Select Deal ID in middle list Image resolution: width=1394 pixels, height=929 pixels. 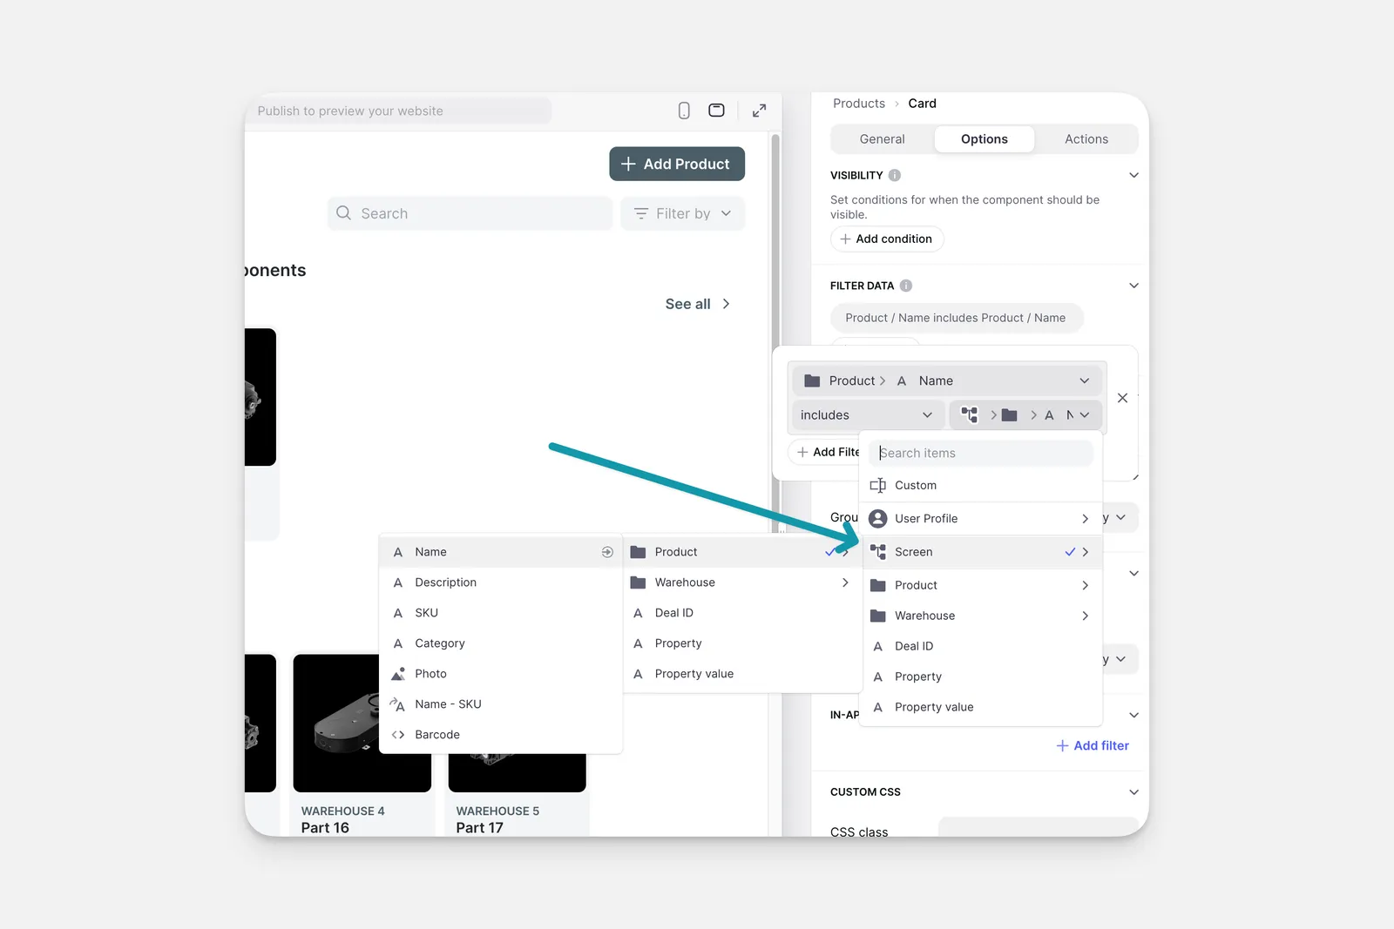741,613
